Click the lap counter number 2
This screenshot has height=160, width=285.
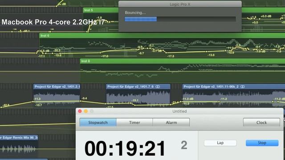click(184, 145)
